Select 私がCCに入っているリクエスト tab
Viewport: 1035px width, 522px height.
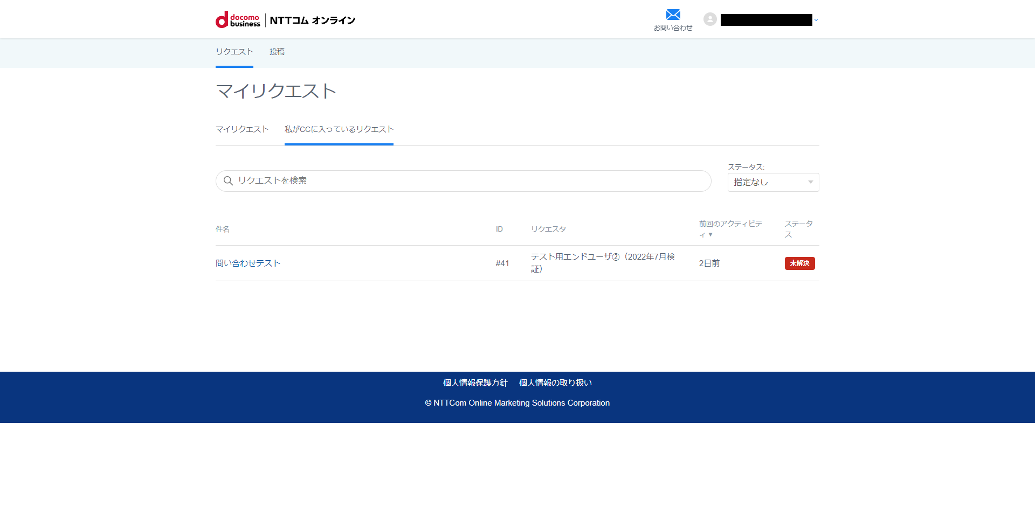pos(339,129)
